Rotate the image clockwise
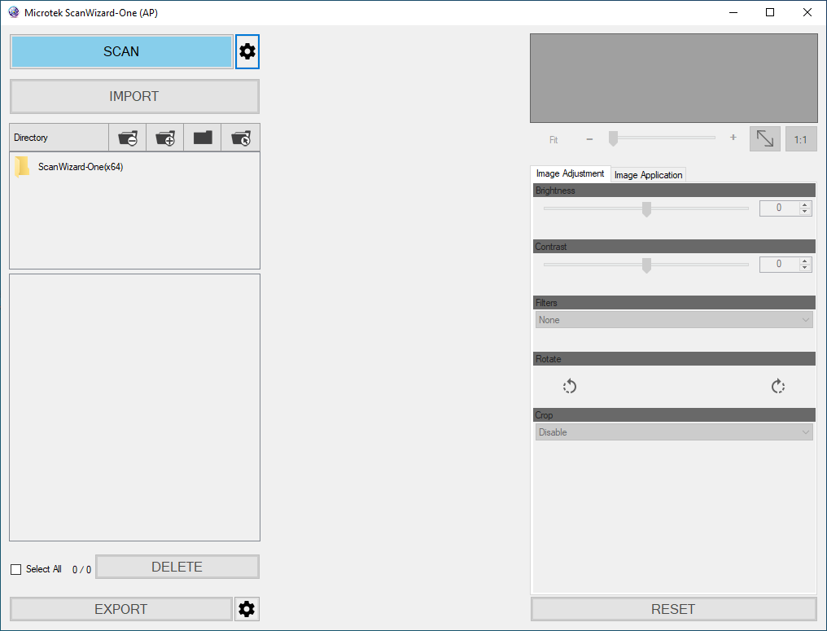This screenshot has width=827, height=631. pyautogui.click(x=778, y=386)
